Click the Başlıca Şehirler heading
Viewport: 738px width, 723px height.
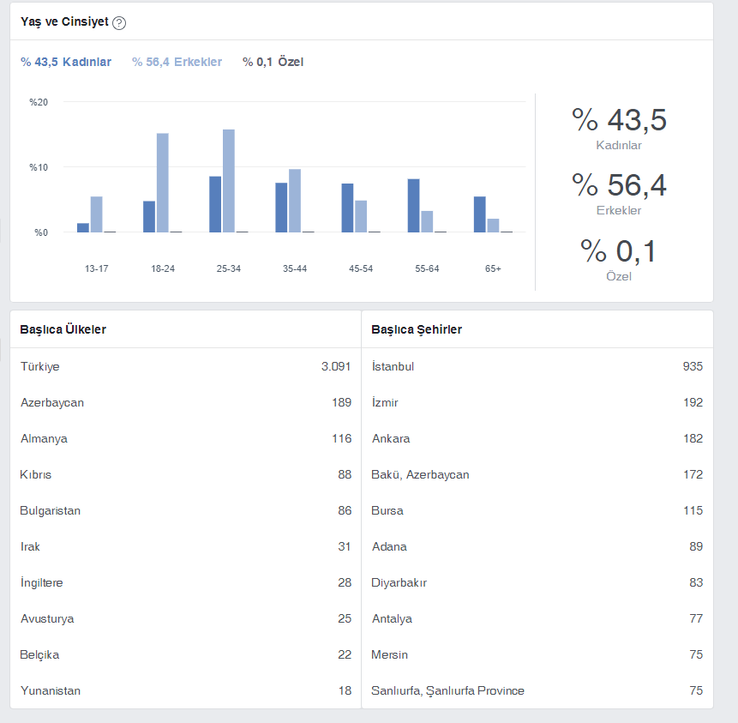pos(417,329)
